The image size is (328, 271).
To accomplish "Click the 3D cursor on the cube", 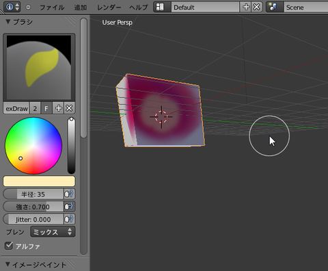I will click(161, 117).
